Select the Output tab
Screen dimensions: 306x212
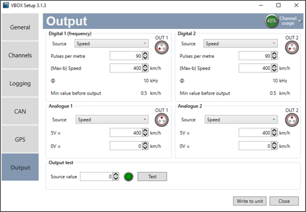coord(20,167)
